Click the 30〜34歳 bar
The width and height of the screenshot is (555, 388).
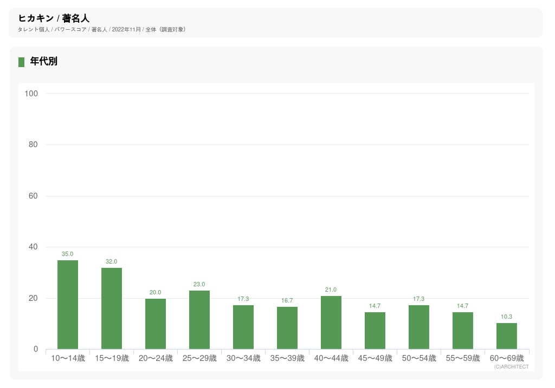[x=243, y=327]
